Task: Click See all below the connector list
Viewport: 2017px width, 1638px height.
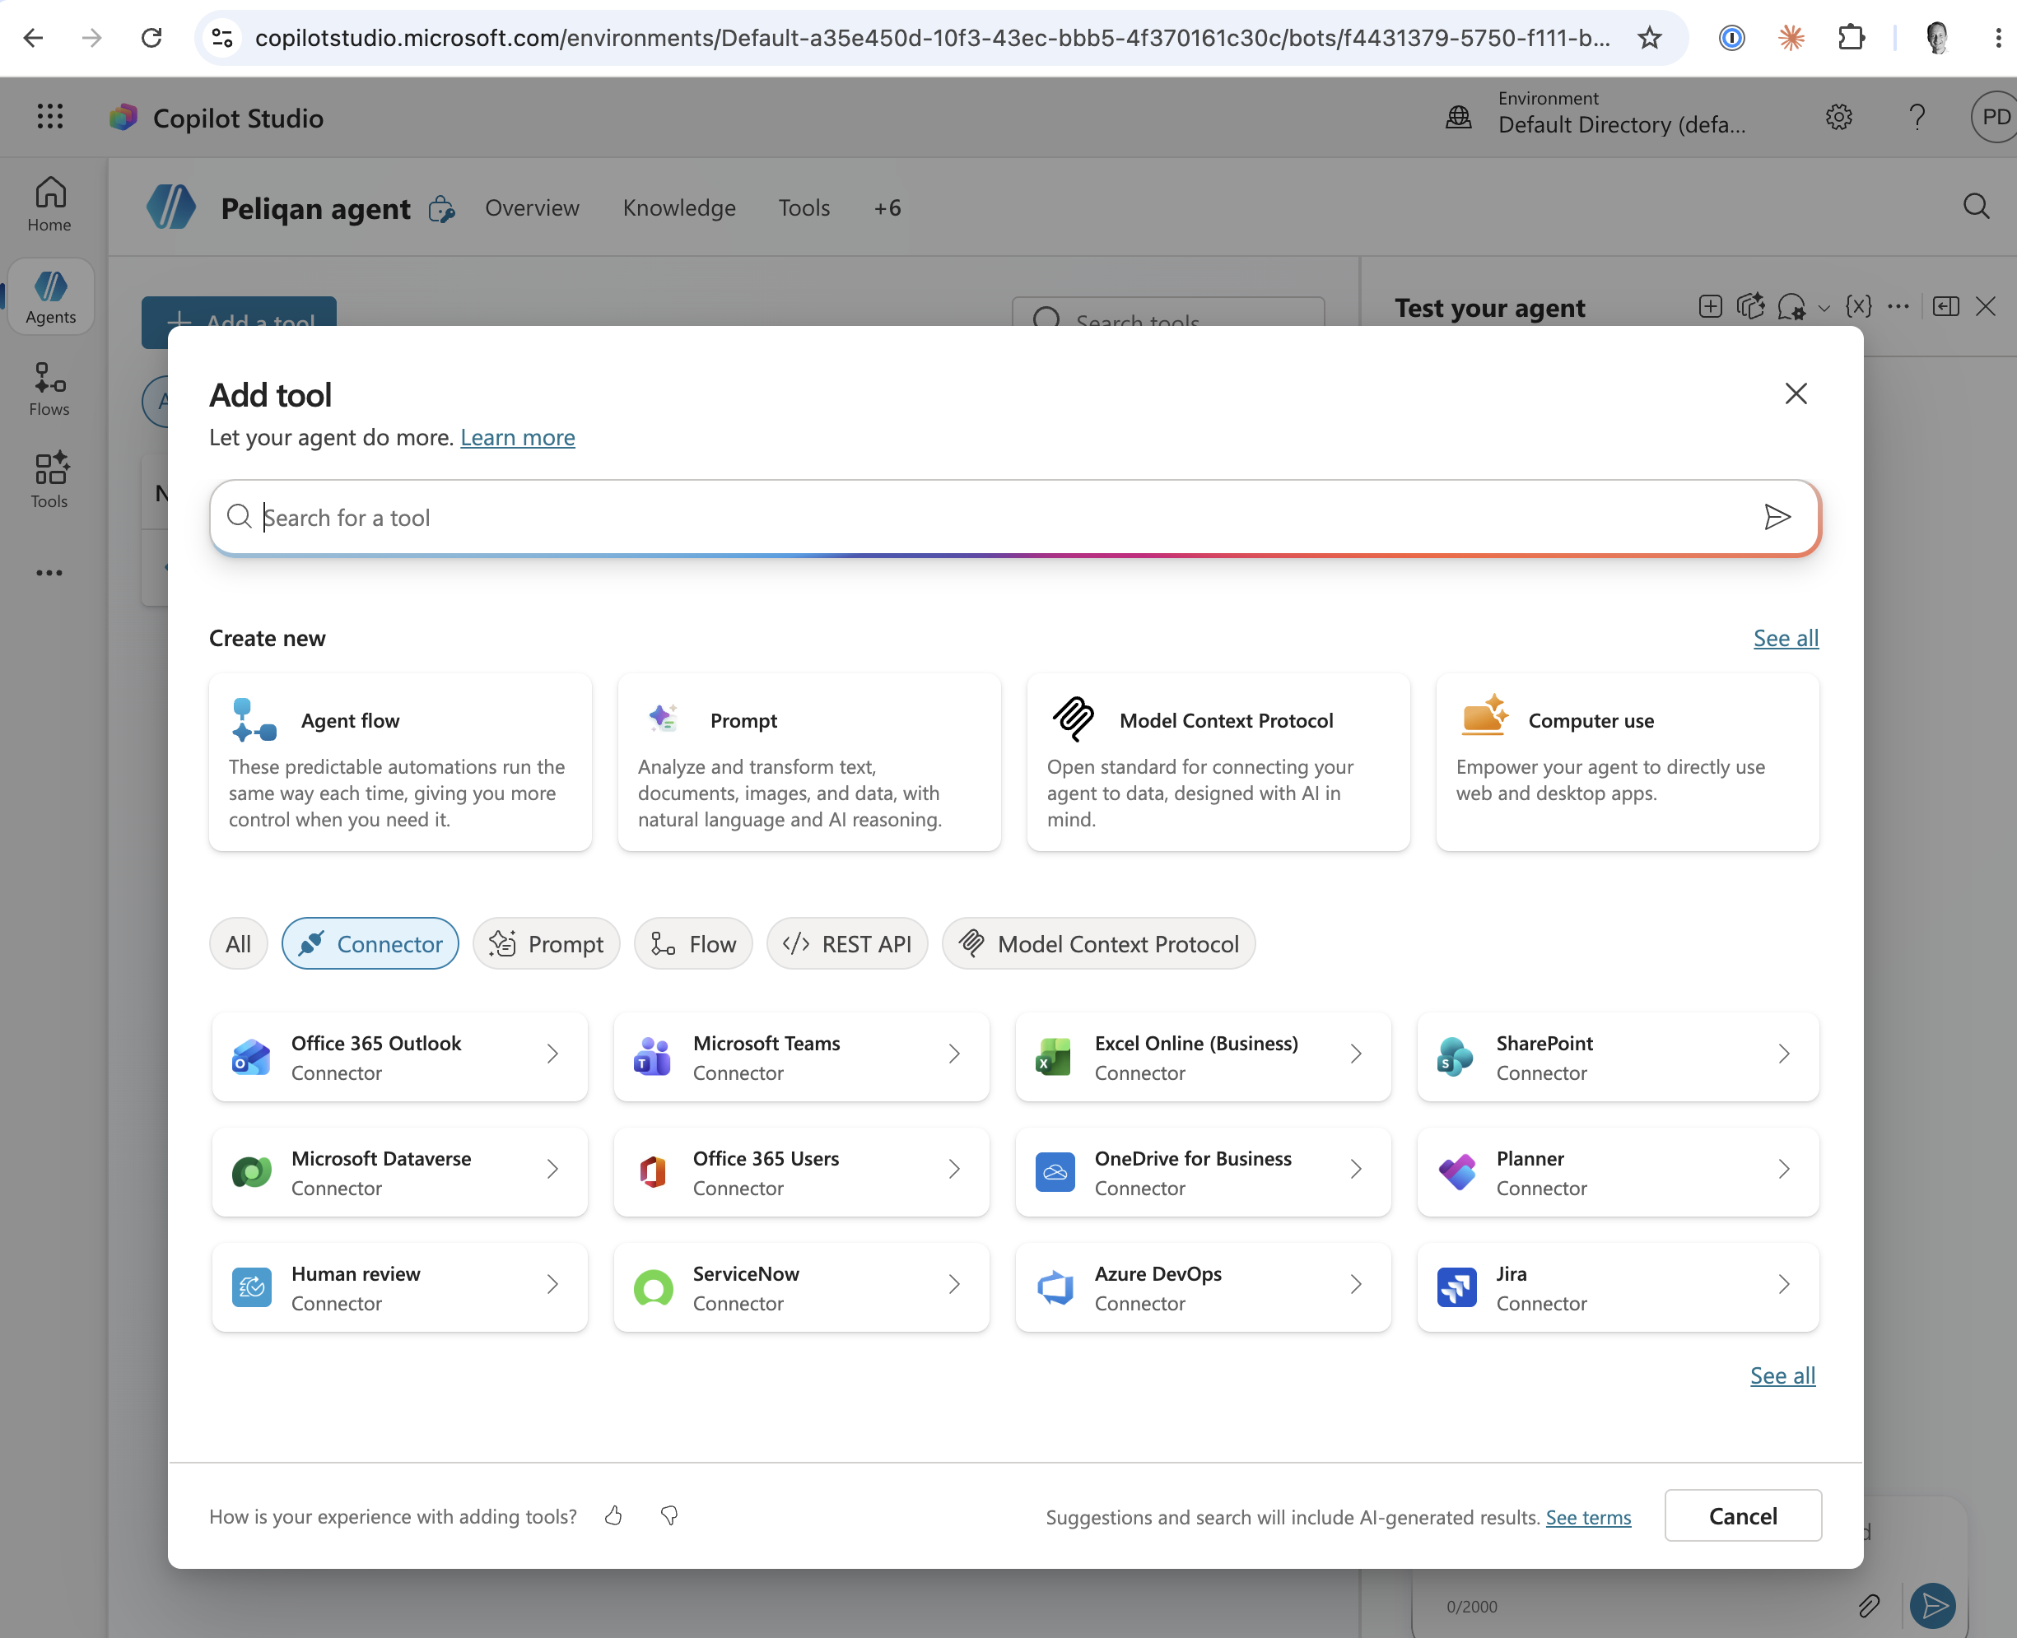Action: coord(1782,1375)
